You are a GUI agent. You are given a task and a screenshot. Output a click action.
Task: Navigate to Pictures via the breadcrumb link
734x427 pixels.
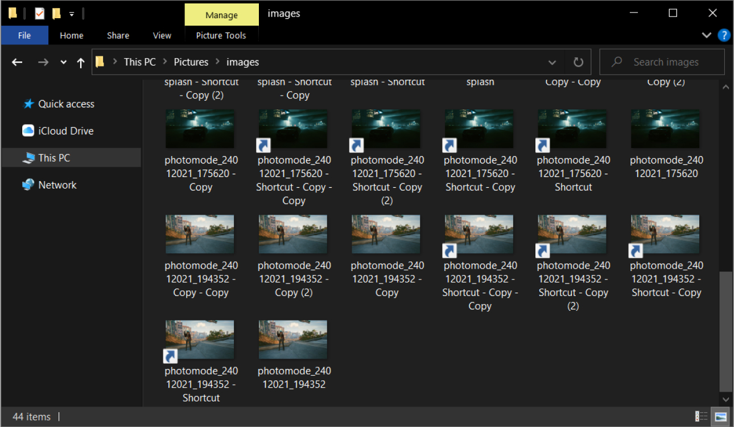tap(191, 61)
